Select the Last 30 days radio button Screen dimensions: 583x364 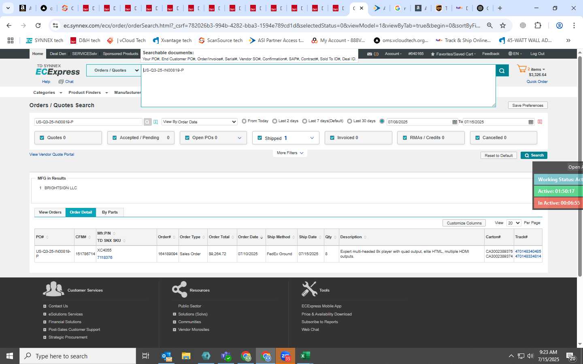(x=349, y=121)
